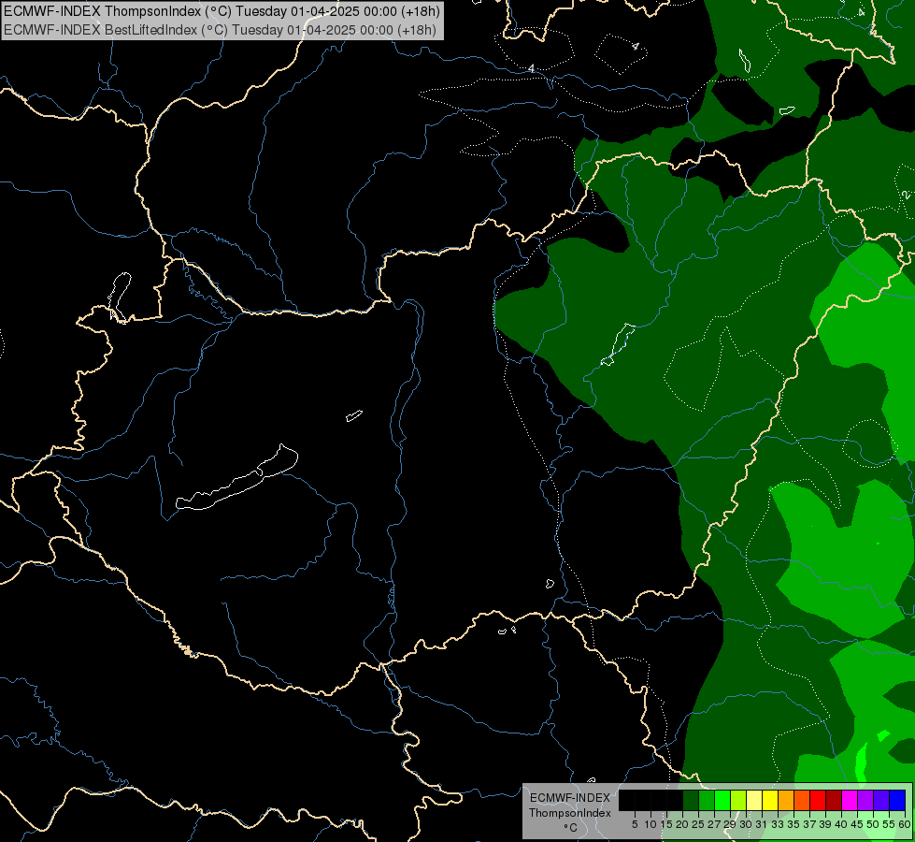Click the legend scale value 60

click(x=905, y=824)
